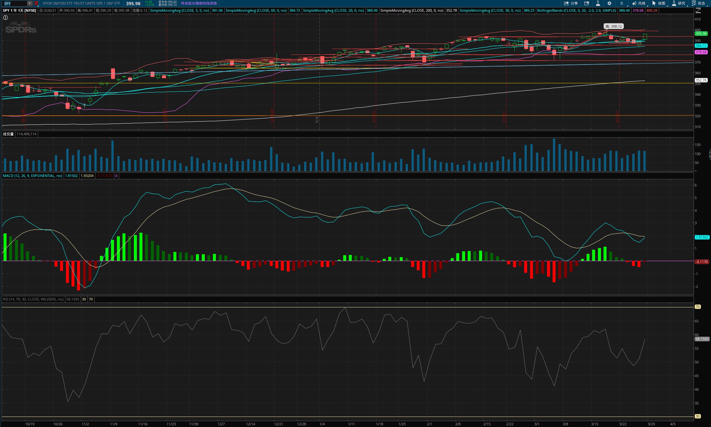Select the SimpleMovingAvg (CLOSE, 30, 0, no) label
This screenshot has width=711, height=427.
click(490, 10)
